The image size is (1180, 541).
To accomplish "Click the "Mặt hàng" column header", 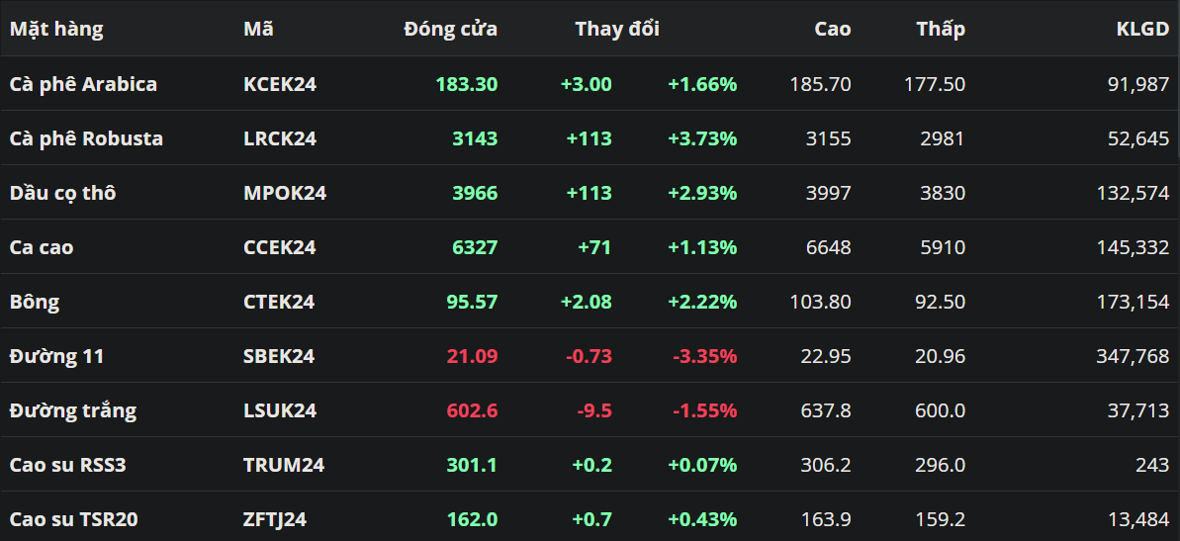I will pos(56,29).
